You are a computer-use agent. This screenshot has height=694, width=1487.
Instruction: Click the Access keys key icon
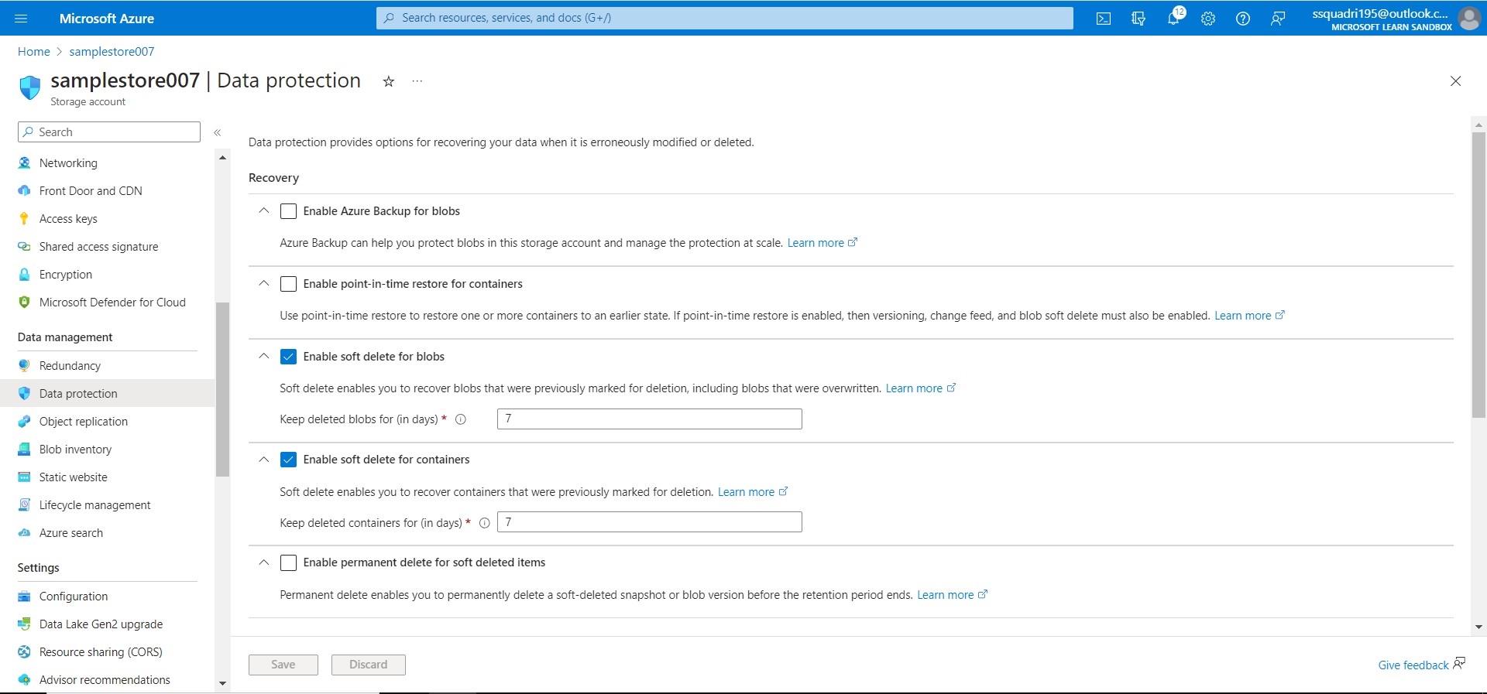(x=24, y=219)
